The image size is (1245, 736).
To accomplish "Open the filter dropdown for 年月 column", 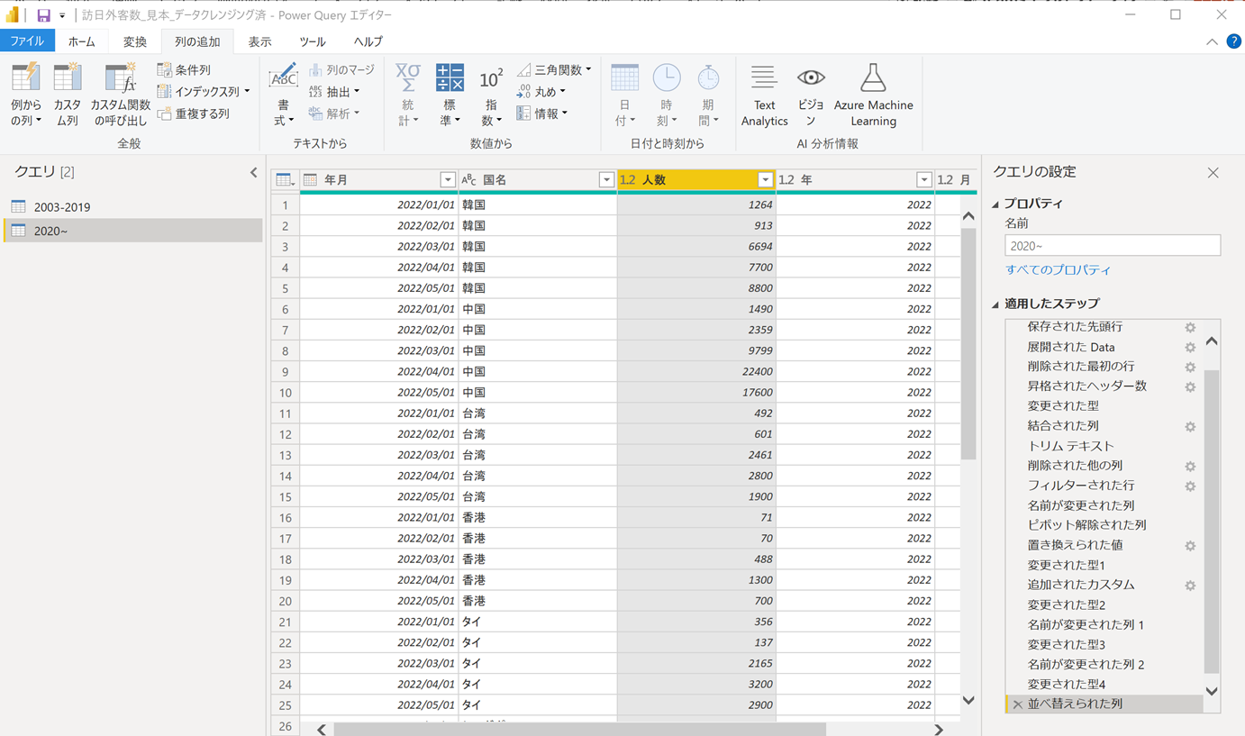I will 447,180.
